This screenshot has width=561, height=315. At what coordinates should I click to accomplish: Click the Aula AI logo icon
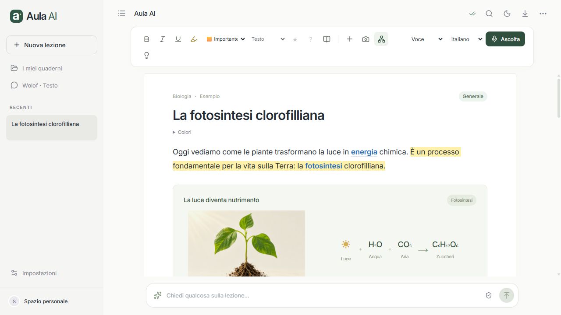tap(16, 16)
